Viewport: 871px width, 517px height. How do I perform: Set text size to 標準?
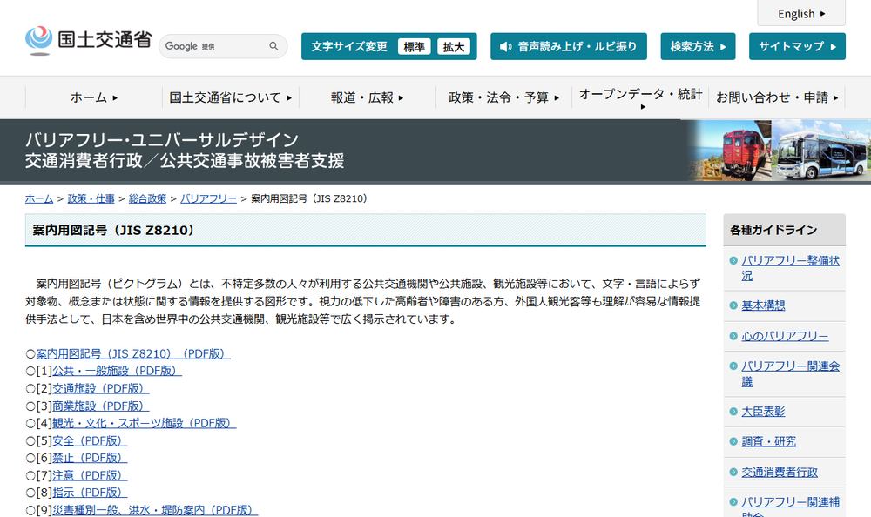415,47
